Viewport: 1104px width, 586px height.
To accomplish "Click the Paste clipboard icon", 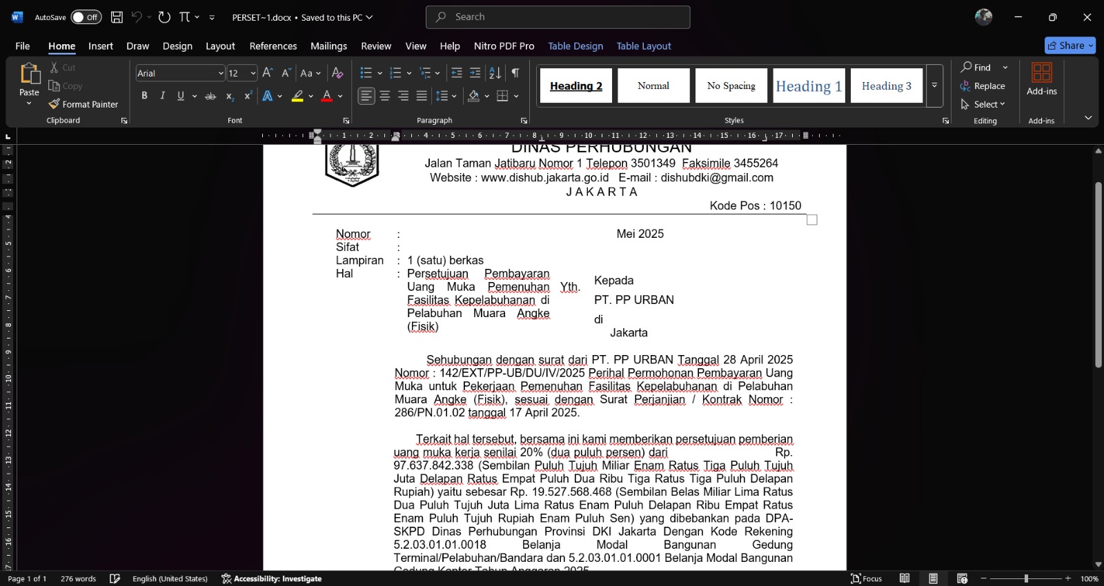I will 30,73.
